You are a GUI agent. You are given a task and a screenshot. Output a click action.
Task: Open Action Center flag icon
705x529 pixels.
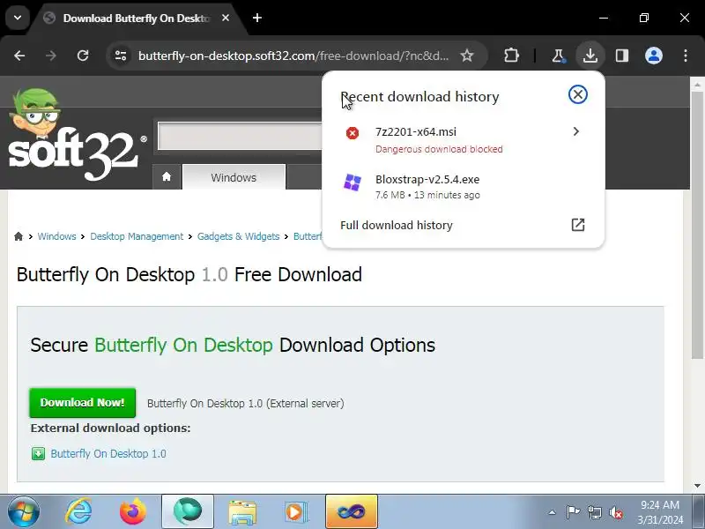pos(574,512)
